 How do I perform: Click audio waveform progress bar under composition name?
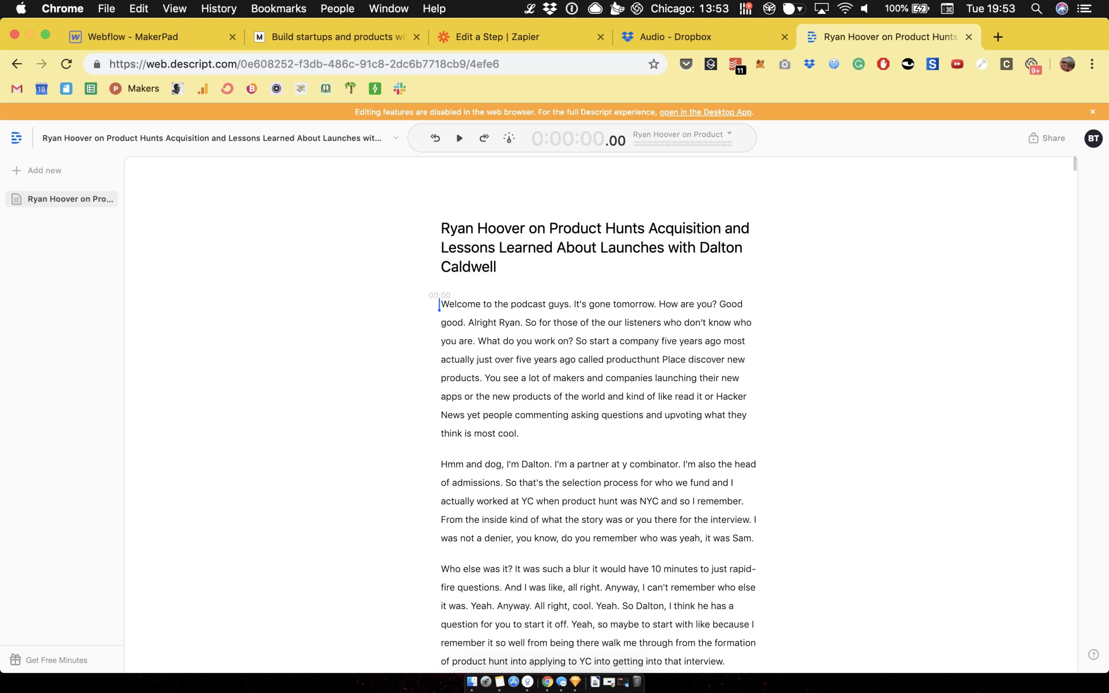point(682,143)
